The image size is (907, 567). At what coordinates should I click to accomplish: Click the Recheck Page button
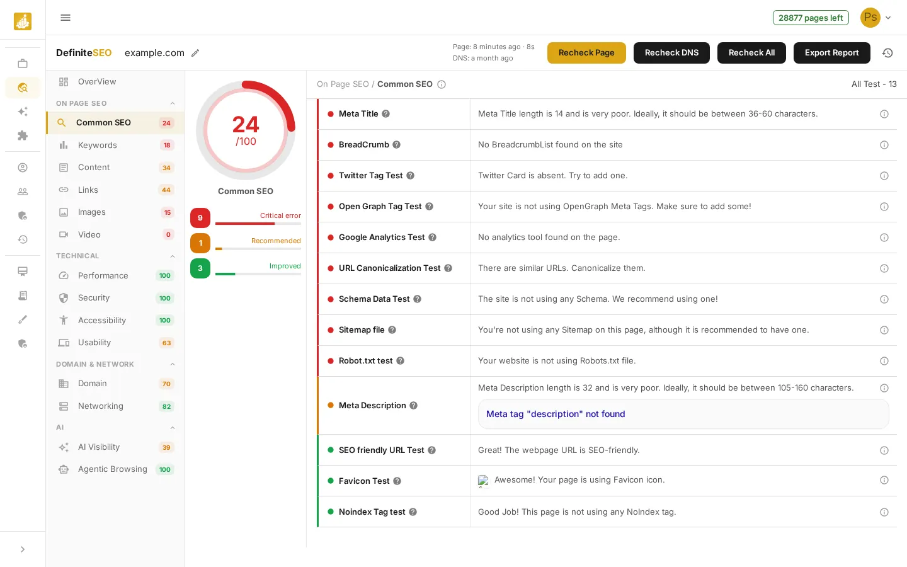click(586, 53)
